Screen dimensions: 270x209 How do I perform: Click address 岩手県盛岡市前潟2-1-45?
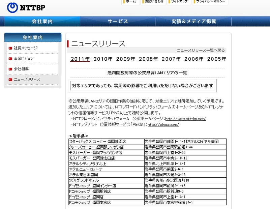[x=185, y=186]
